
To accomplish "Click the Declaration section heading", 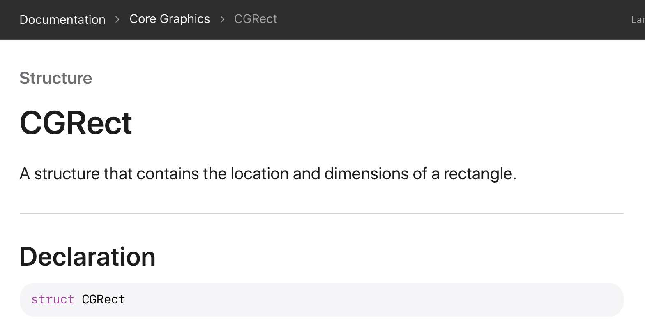I will pyautogui.click(x=88, y=257).
